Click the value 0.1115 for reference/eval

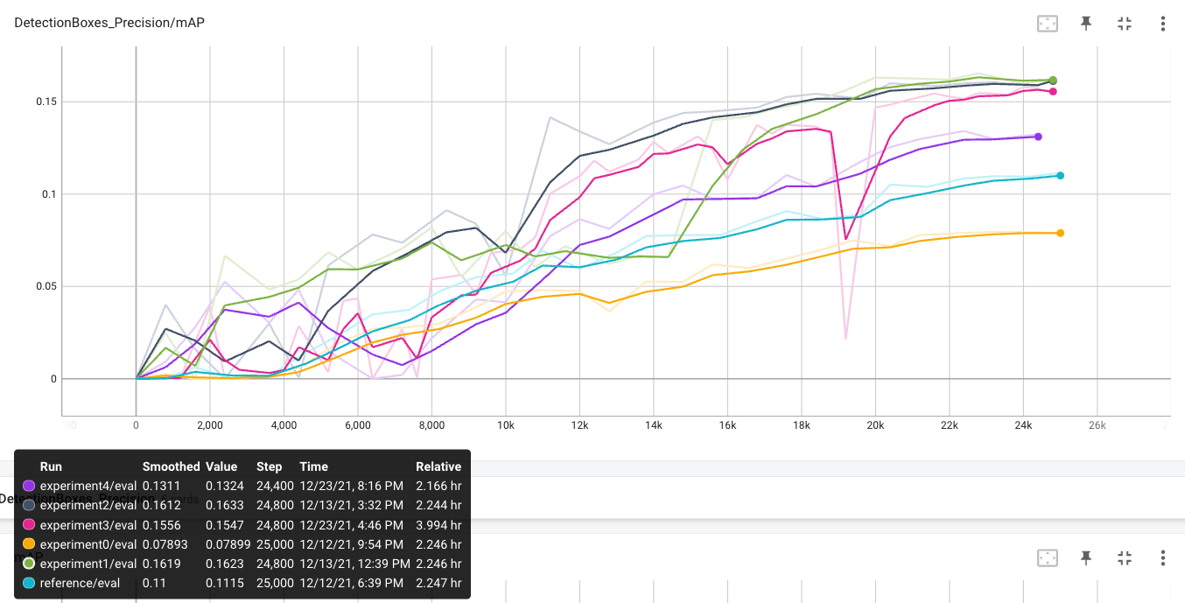click(x=223, y=583)
